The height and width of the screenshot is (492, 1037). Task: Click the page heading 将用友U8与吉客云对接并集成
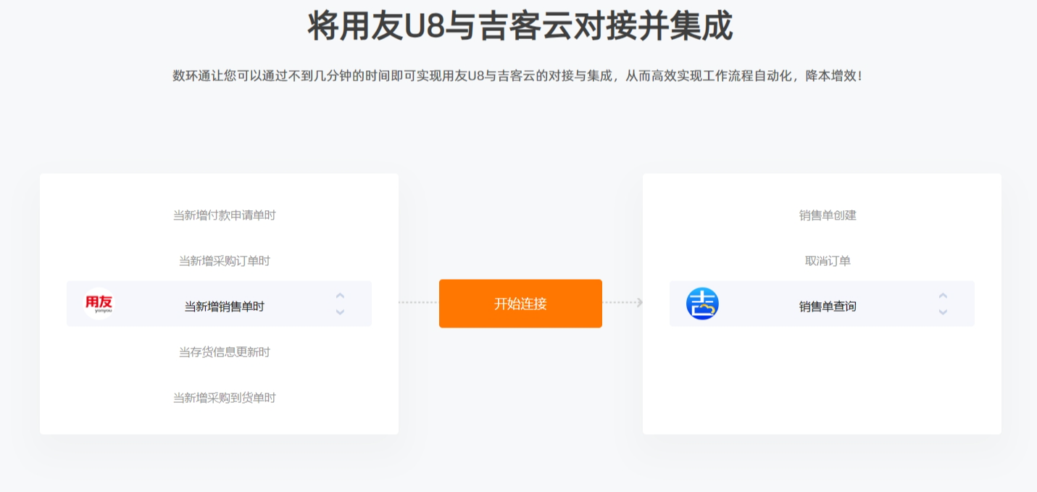520,27
